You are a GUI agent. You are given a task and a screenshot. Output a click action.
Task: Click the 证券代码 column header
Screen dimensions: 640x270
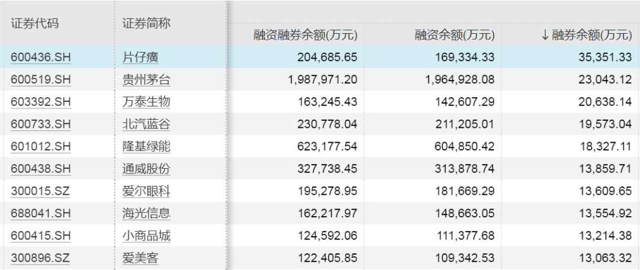click(x=35, y=24)
